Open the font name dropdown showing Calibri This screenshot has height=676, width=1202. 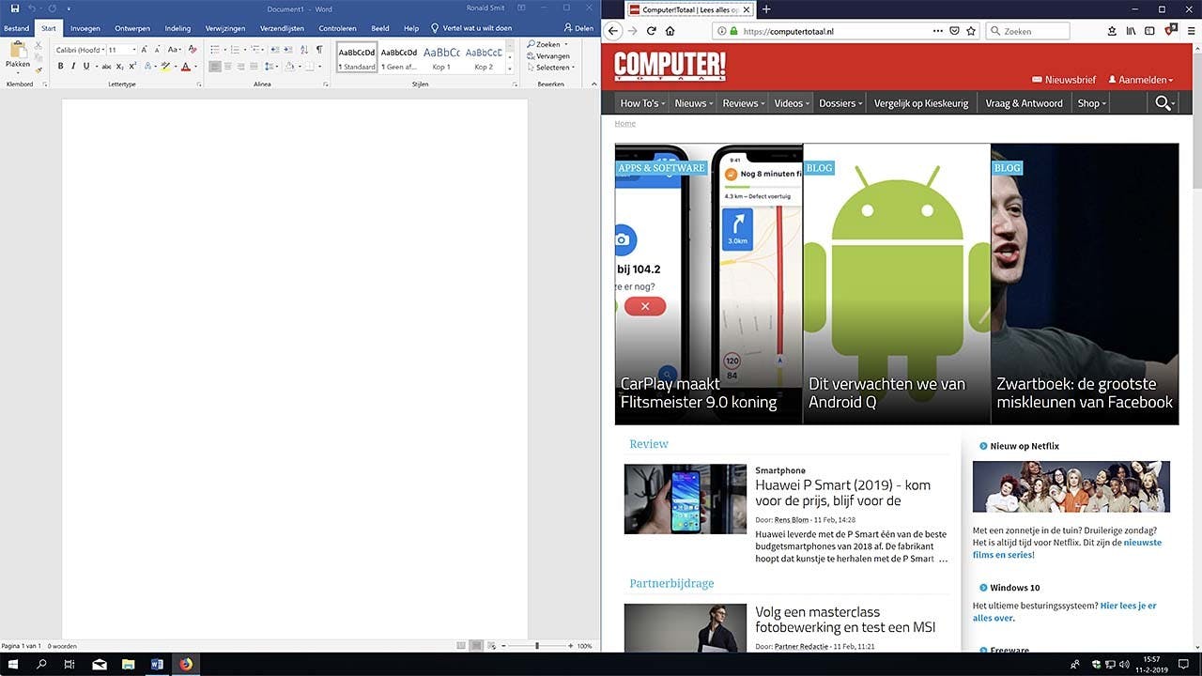(101, 50)
